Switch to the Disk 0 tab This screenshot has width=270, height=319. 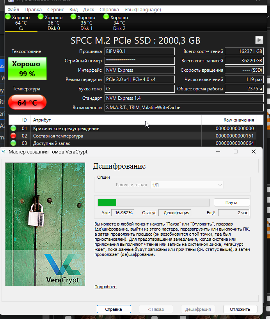(x=53, y=23)
